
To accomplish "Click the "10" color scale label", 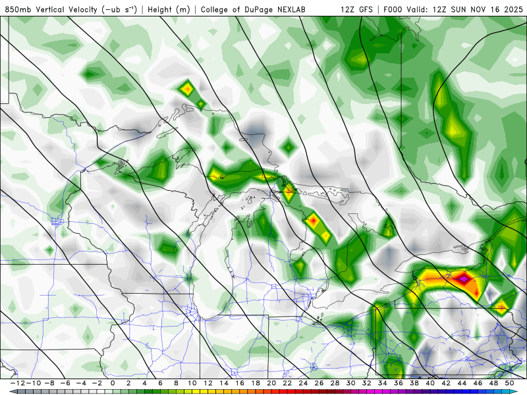I will coord(192,383).
